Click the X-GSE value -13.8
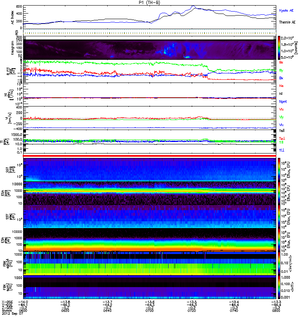 (x=65, y=302)
